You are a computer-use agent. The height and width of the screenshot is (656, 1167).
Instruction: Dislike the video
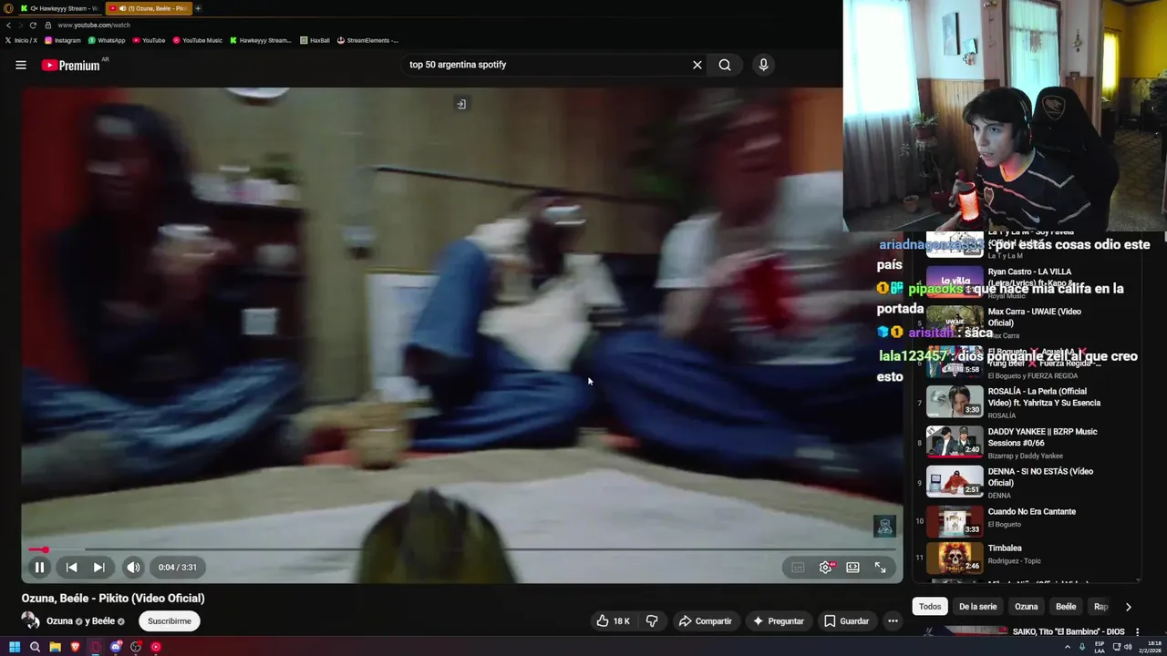(x=652, y=620)
